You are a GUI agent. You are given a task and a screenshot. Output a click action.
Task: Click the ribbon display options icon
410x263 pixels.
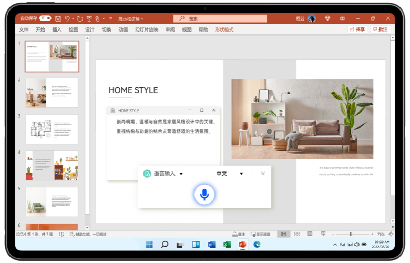tap(342, 18)
